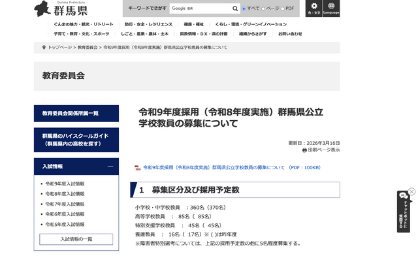Click the Google keyword search field
Image resolution: width=418 pixels, height=256 pixels.
[x=201, y=8]
